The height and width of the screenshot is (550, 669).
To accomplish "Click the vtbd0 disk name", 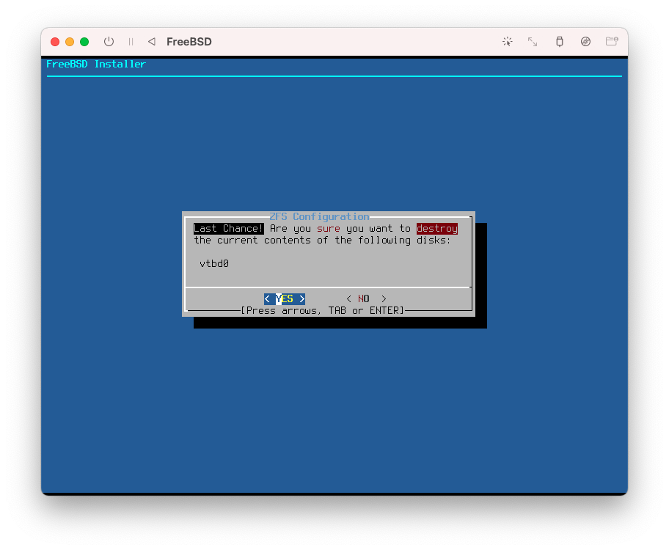I will 214,264.
